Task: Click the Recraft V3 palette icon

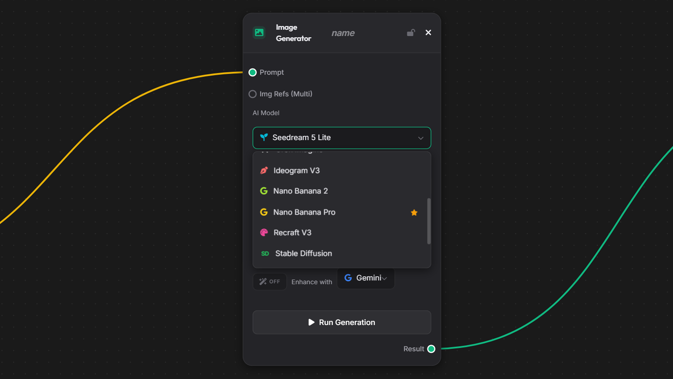Action: click(264, 232)
